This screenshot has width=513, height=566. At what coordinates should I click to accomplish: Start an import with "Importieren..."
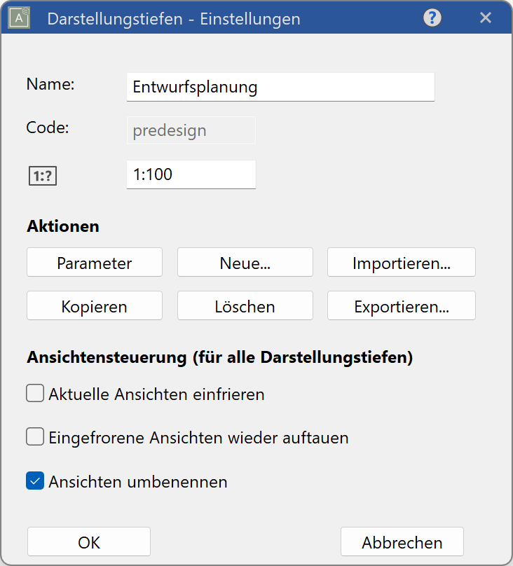coord(401,262)
